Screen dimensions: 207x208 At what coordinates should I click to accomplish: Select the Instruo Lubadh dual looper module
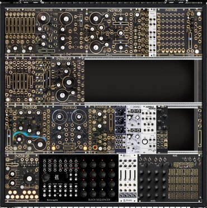click(x=69, y=129)
